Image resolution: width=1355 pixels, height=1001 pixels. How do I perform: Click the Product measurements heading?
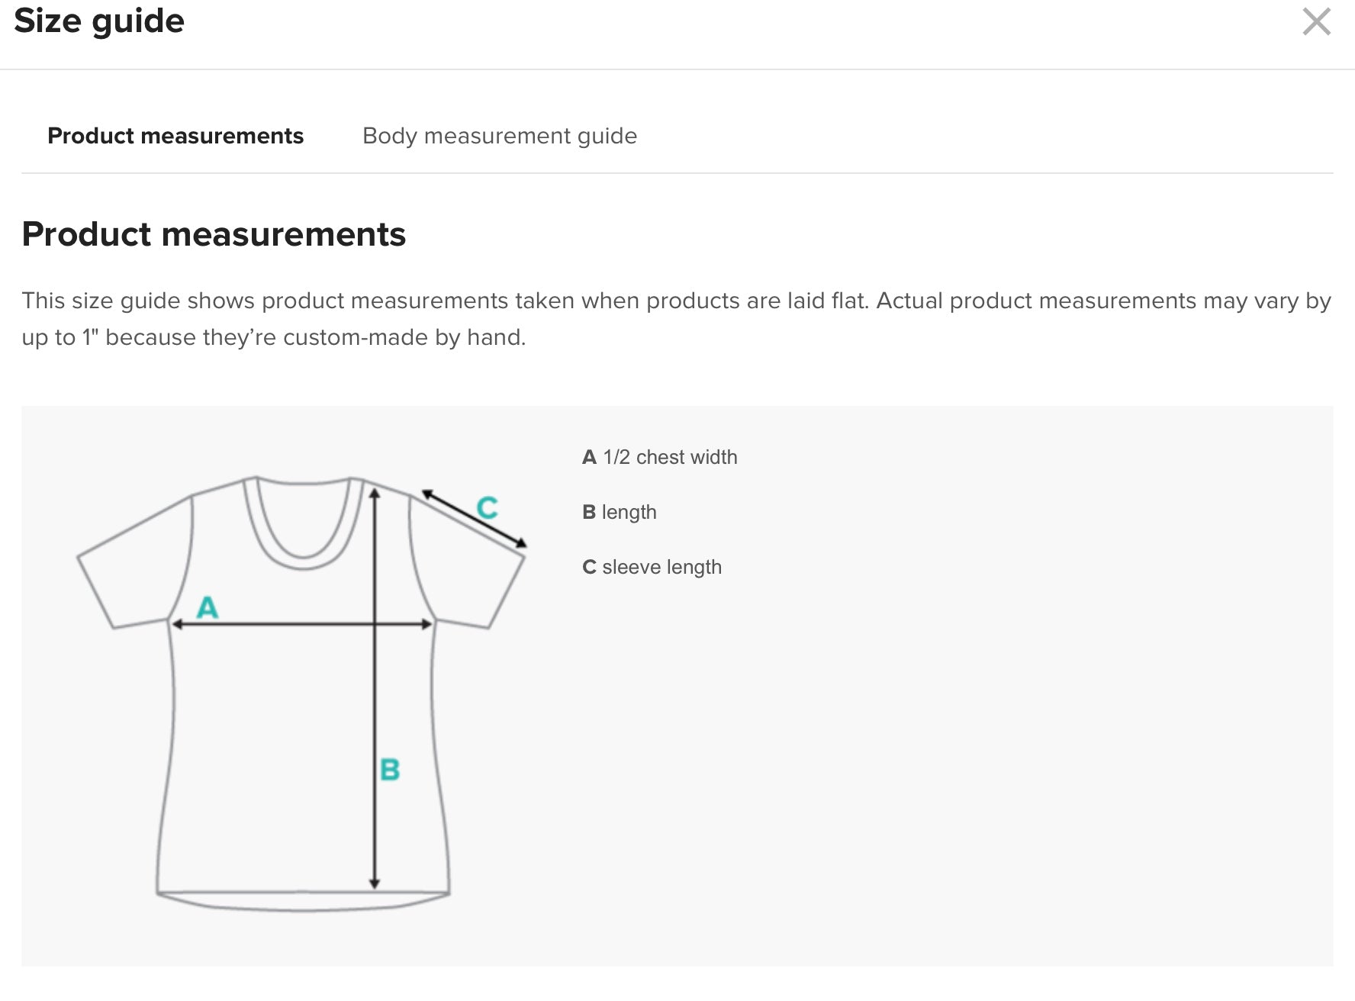coord(214,234)
